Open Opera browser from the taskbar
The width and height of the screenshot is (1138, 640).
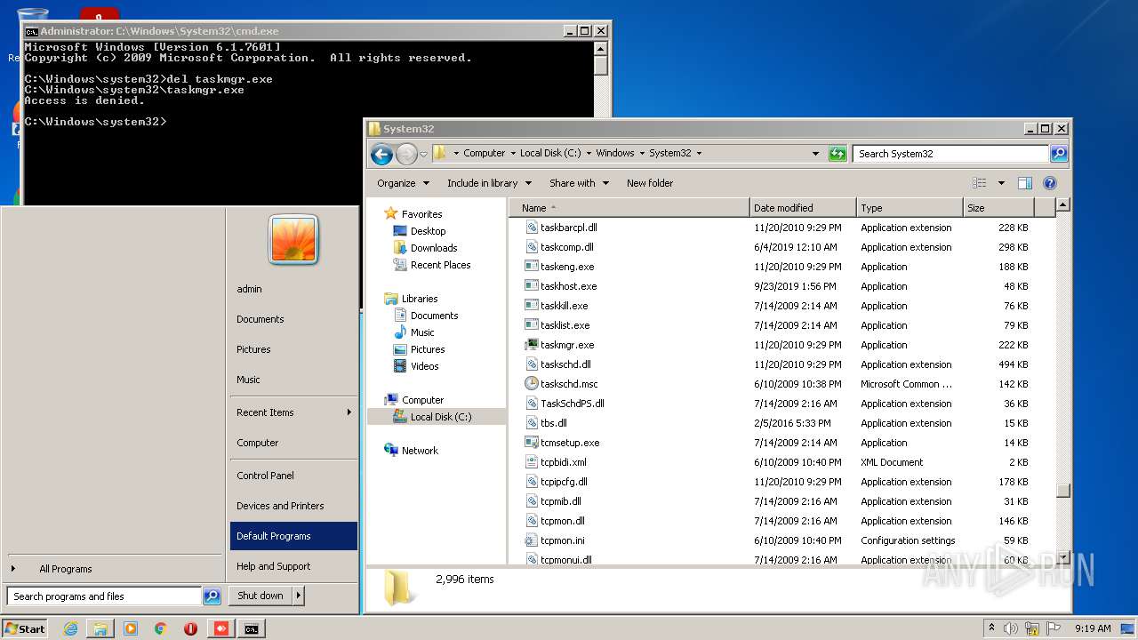190,628
